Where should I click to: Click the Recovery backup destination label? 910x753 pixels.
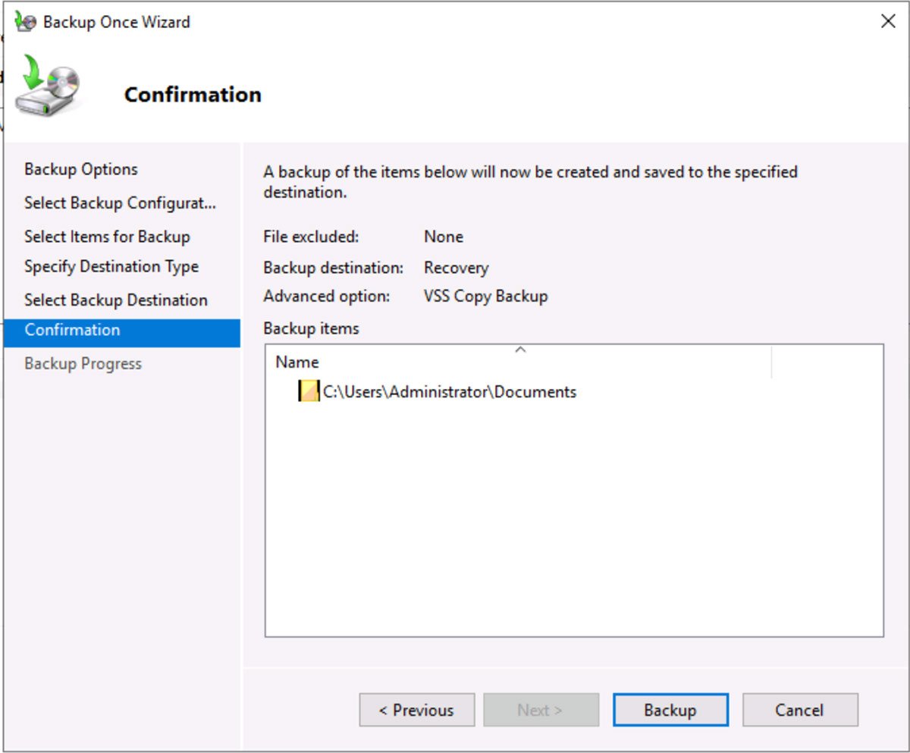pyautogui.click(x=457, y=267)
